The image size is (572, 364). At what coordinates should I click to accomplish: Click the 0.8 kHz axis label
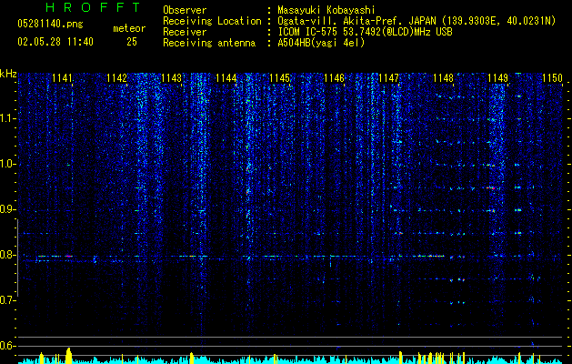[8, 255]
